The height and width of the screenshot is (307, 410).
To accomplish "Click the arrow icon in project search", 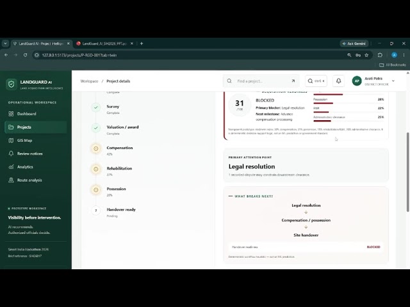I will click(x=293, y=81).
